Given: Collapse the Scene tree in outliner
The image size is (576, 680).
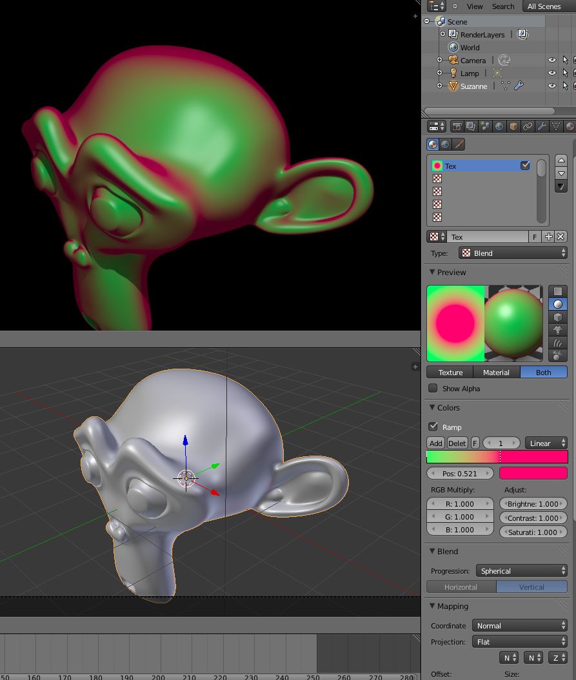Looking at the screenshot, I should pos(427,21).
